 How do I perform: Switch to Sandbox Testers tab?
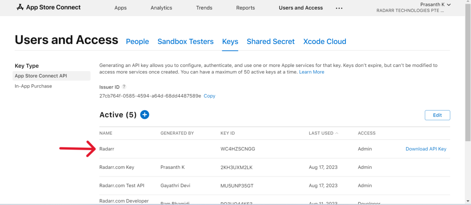coord(186,42)
